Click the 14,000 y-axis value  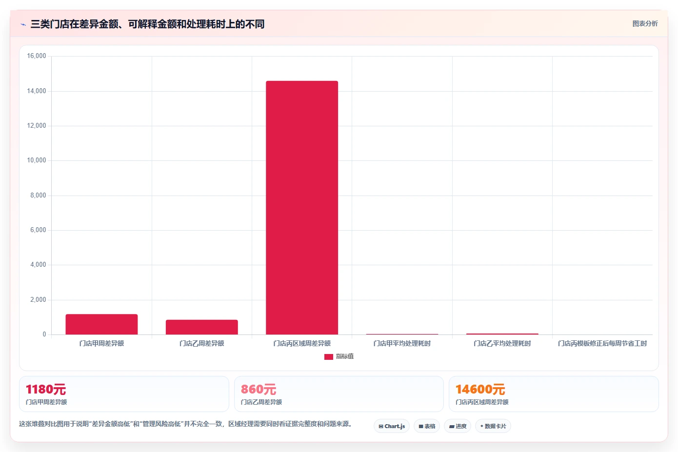tap(37, 91)
